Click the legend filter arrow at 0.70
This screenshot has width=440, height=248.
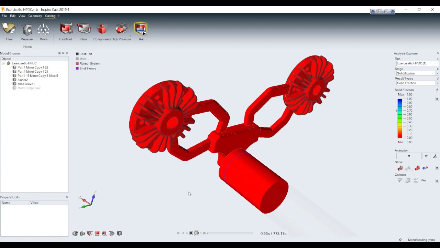click(396, 111)
